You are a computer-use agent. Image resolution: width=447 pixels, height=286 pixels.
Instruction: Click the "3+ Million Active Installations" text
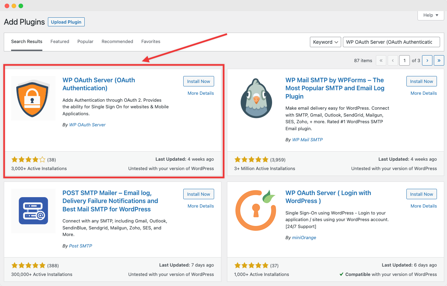pyautogui.click(x=265, y=168)
